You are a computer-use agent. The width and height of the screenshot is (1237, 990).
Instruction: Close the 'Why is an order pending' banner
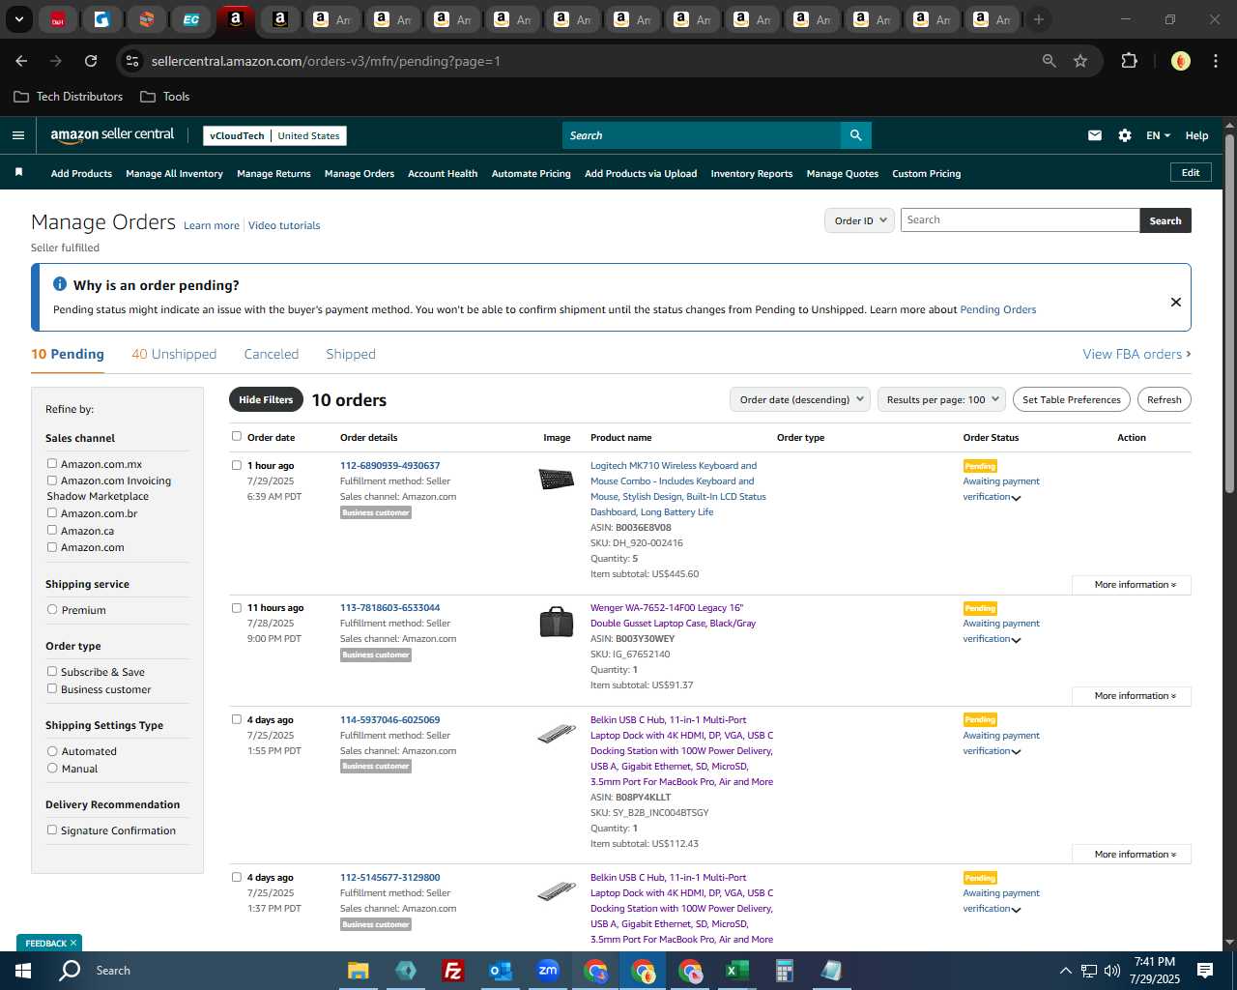[1176, 302]
